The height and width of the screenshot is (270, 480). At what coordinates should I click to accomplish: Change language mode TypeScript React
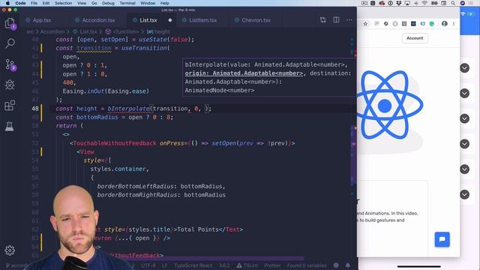click(x=193, y=265)
